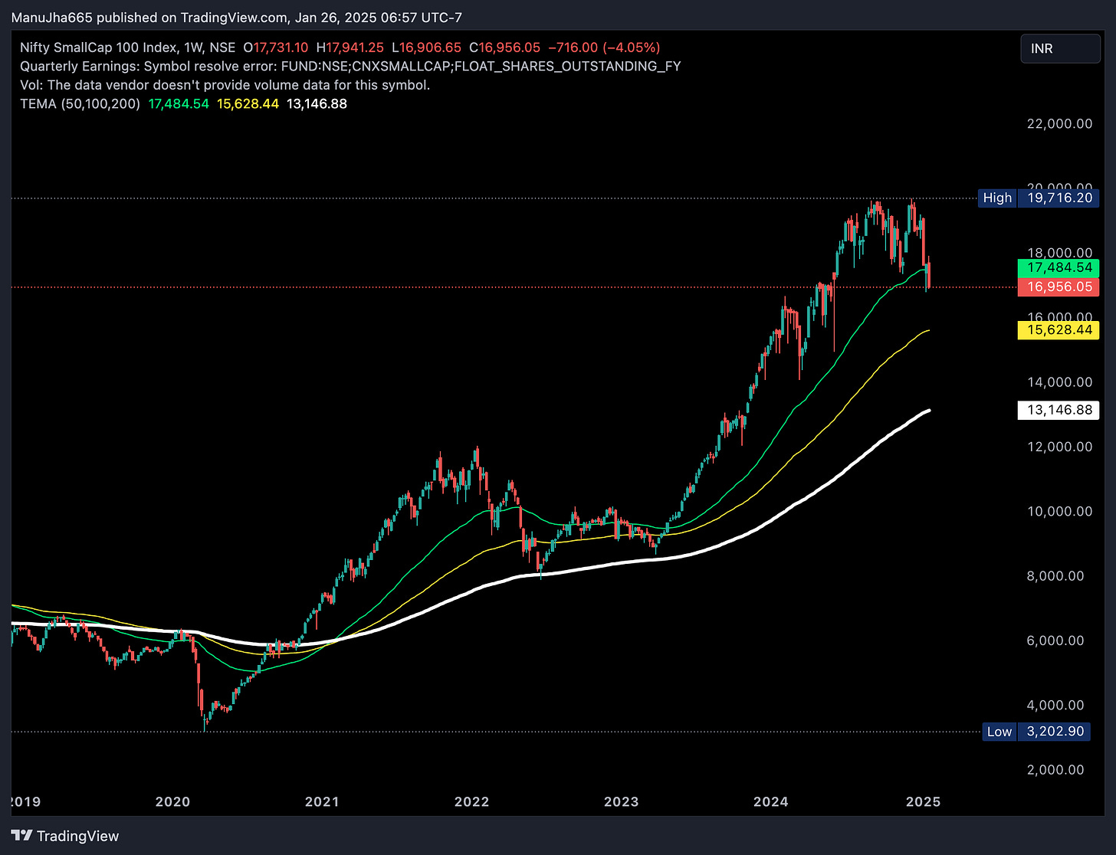Viewport: 1116px width, 855px height.
Task: Click the 12,000.00 price-axis label
Action: click(x=1059, y=447)
